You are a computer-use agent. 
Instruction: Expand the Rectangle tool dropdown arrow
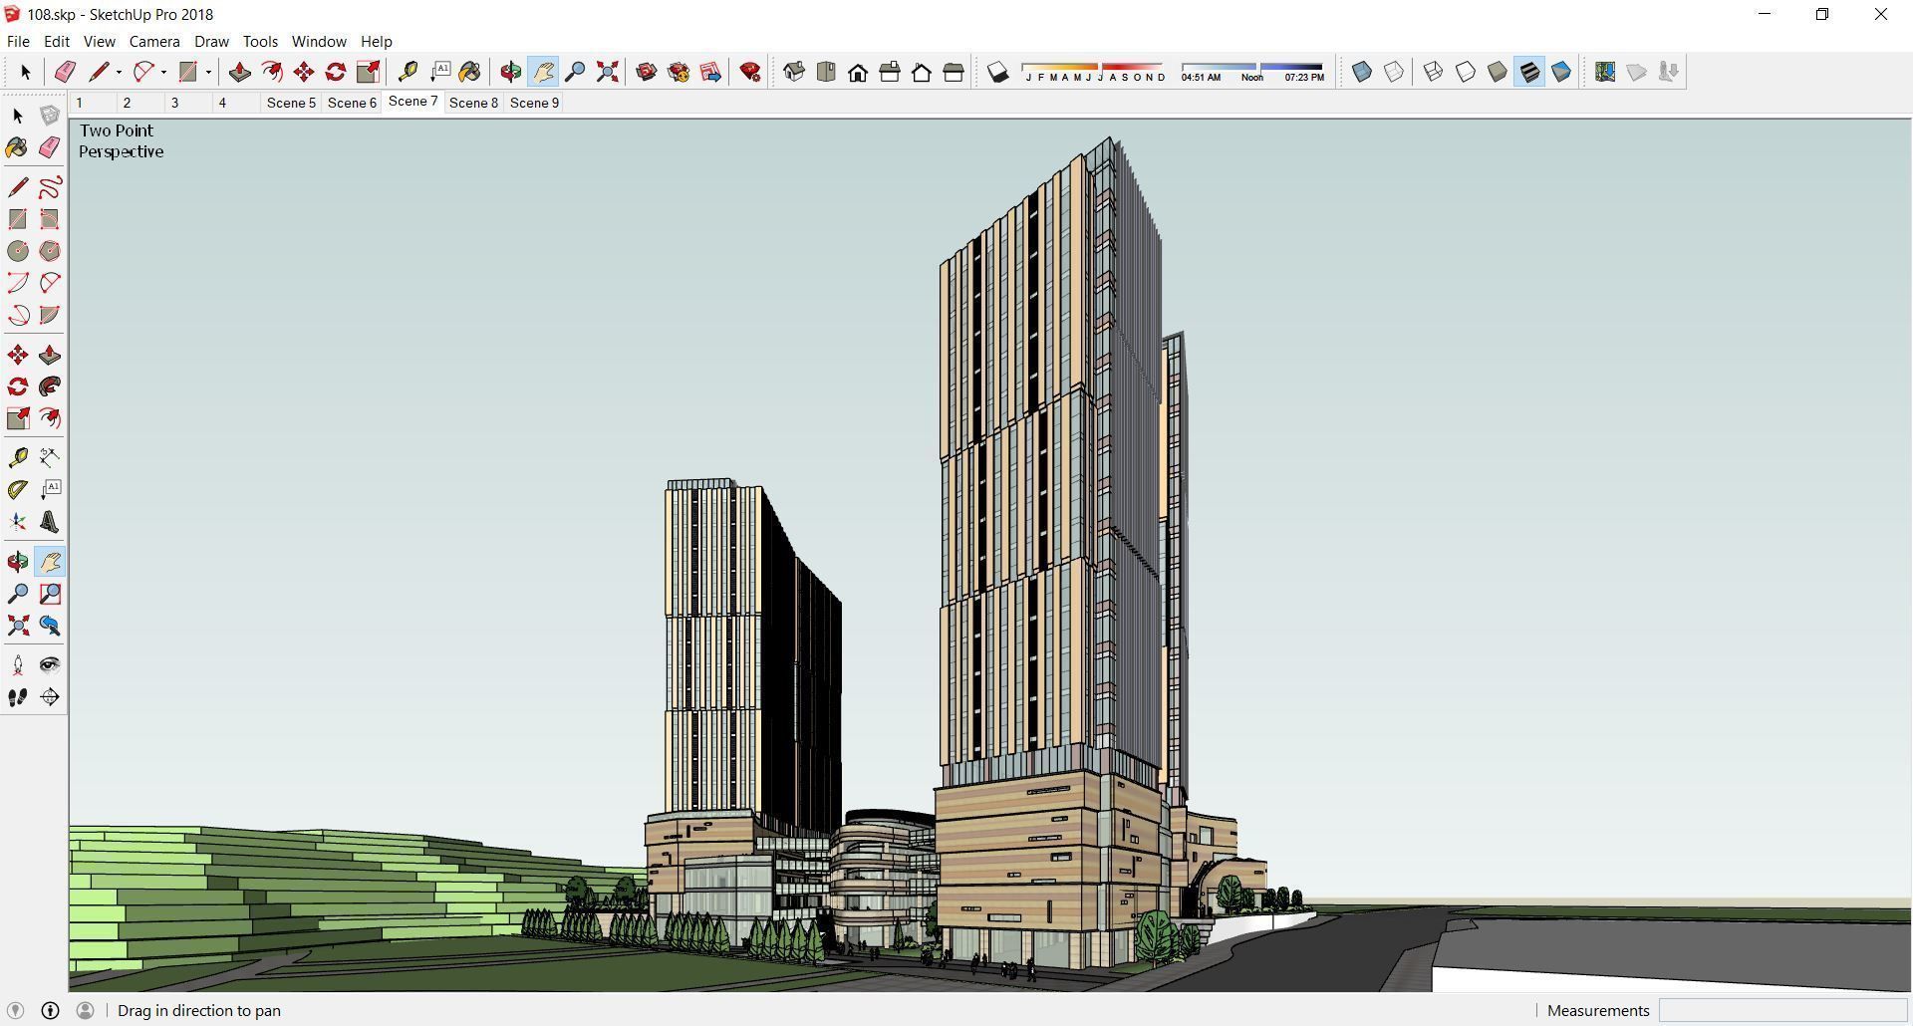(x=208, y=72)
